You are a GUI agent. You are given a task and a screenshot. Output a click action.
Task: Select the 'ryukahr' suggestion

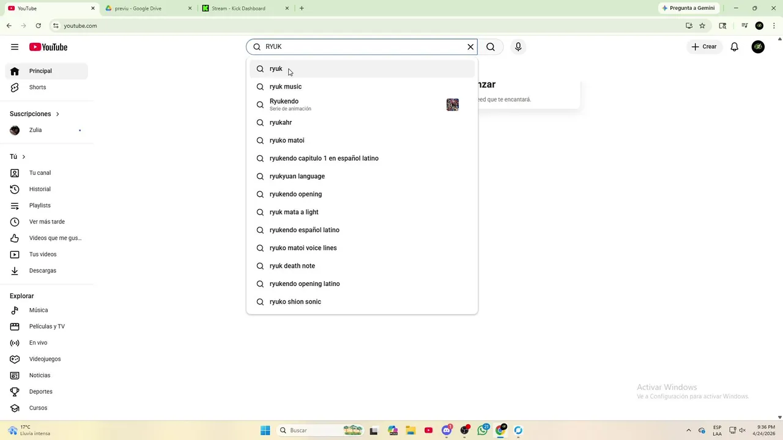tap(362, 123)
